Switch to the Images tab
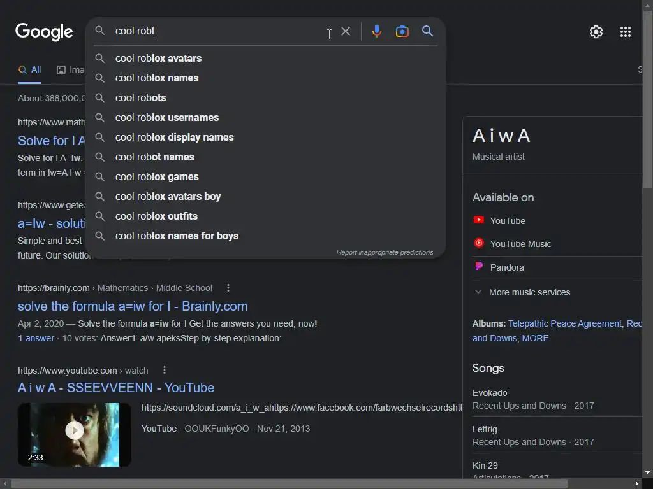 coord(70,70)
